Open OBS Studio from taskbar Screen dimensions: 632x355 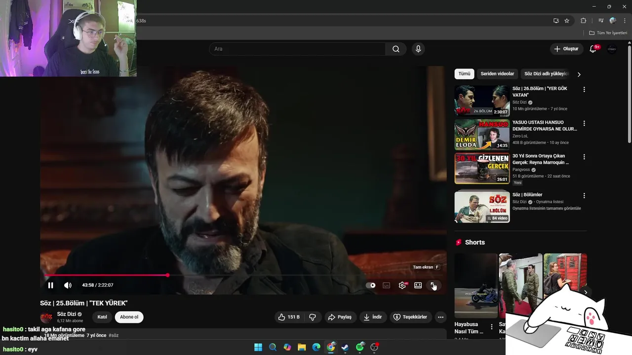pyautogui.click(x=374, y=347)
